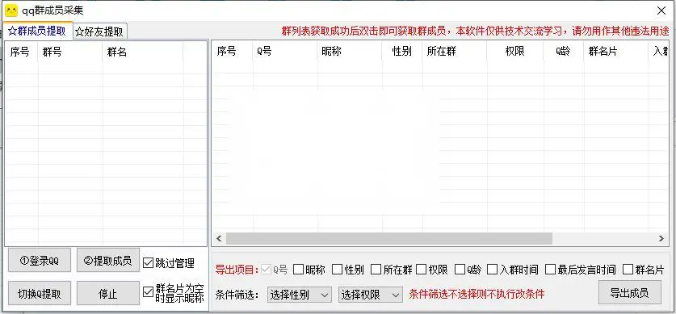Screen dimensions: 676x314
Task: Close the qq群成员采集 window
Action: click(x=661, y=10)
